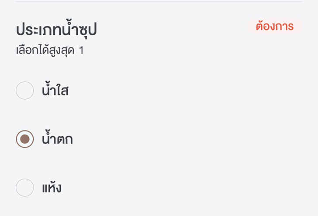Screen dimensions: 318x216
Task: Click the เลือกได้สูงสุด 1 subtitle text
Action: tap(50, 51)
